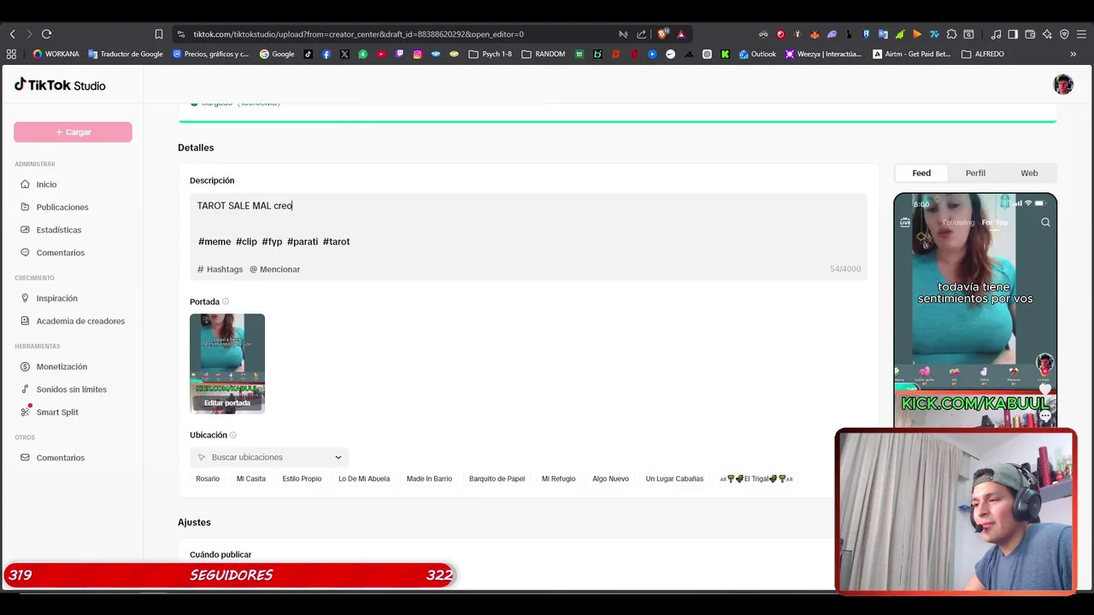Click the Editar portada cover thumbnail
This screenshot has width=1094, height=615.
click(227, 364)
